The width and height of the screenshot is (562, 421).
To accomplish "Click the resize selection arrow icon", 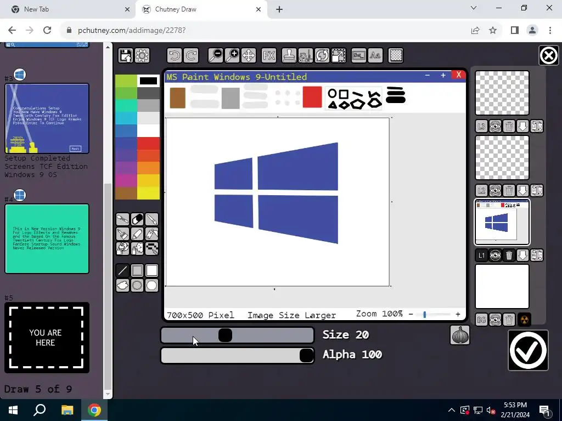I will (339, 55).
